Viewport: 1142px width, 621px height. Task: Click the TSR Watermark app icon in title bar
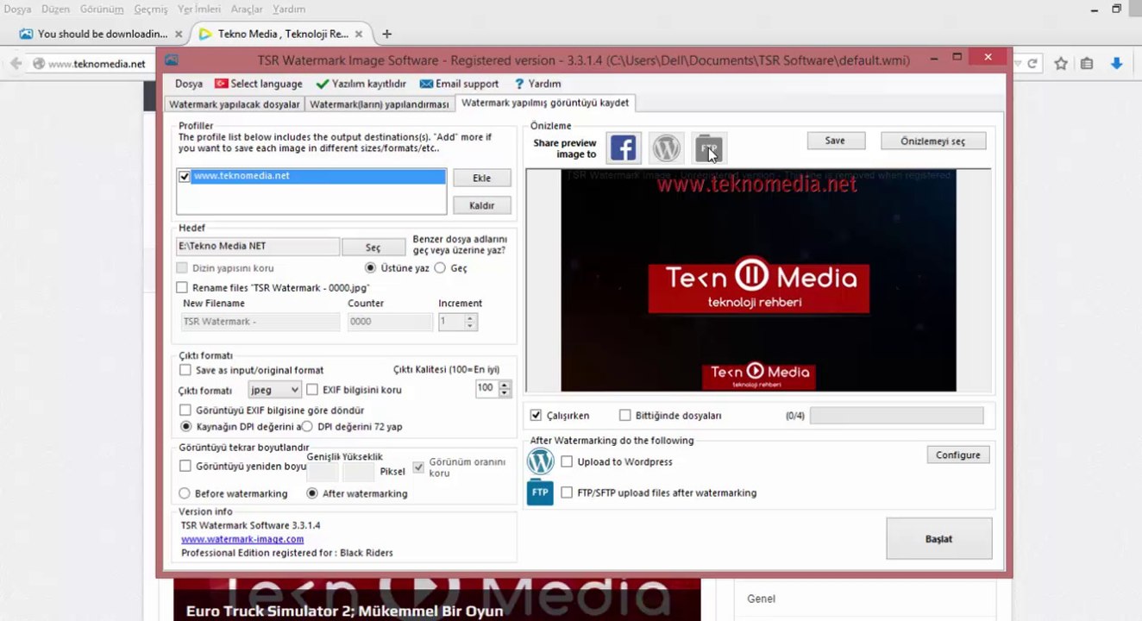(172, 60)
